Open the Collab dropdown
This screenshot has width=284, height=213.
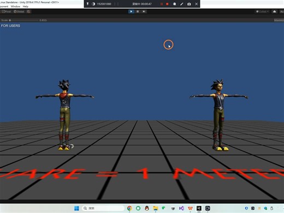262,11
